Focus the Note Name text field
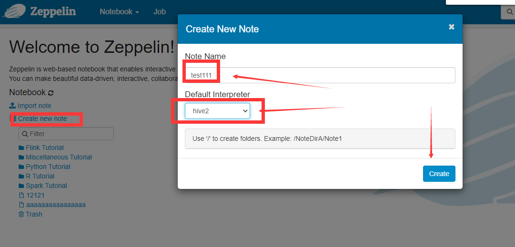515x247 pixels. point(320,75)
